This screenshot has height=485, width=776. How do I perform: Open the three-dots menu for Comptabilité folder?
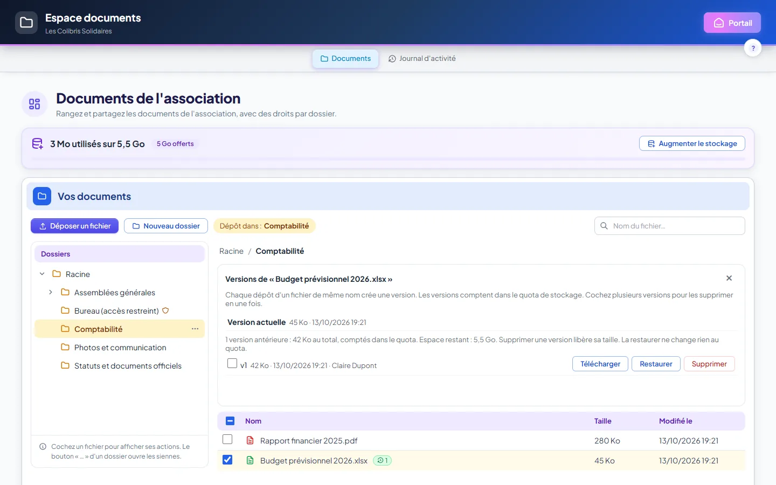[x=195, y=329]
